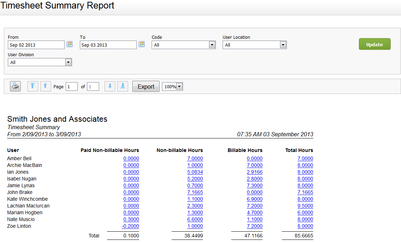Click the previous page arrow icon
This screenshot has width=401, height=242.
pos(45,86)
